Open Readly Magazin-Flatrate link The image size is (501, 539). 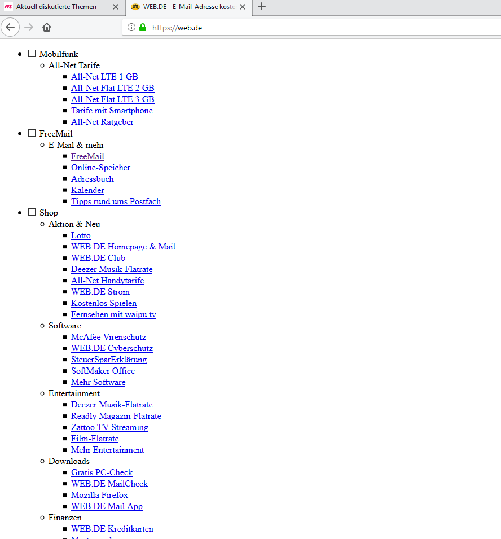pos(116,417)
